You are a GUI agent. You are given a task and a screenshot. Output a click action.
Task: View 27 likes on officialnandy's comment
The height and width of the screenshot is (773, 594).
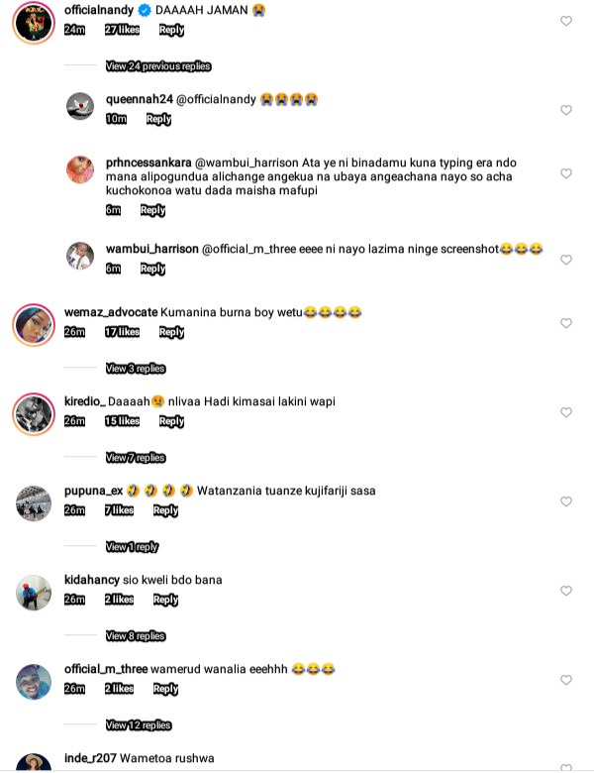click(122, 30)
